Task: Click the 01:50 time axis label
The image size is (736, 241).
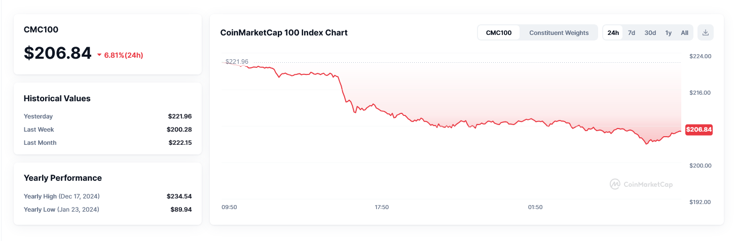Action: click(535, 207)
